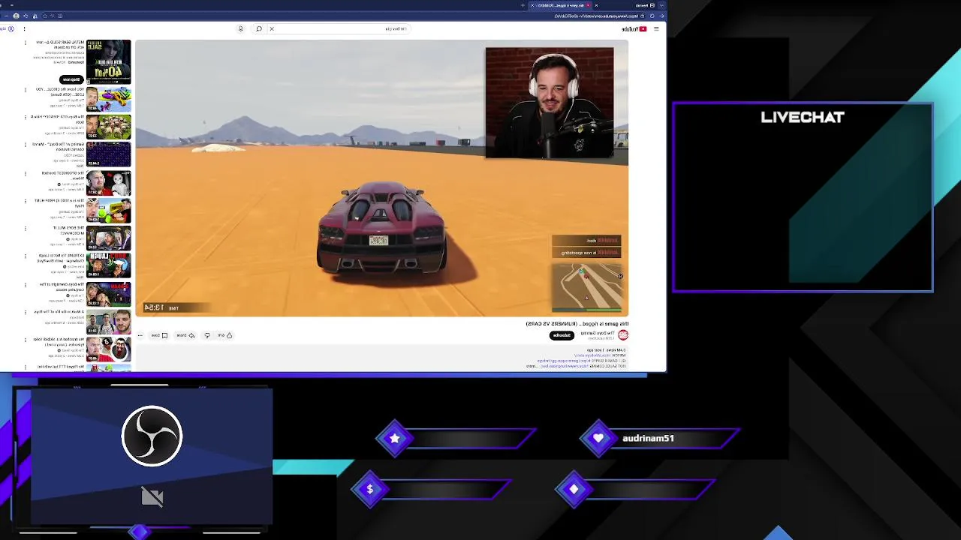Image resolution: width=961 pixels, height=540 pixels.
Task: Open options menu for Try Not to Laugh
Action: point(25,256)
